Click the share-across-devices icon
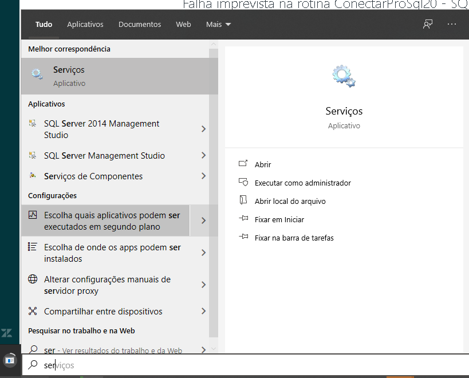This screenshot has height=378, width=469. pyautogui.click(x=33, y=311)
